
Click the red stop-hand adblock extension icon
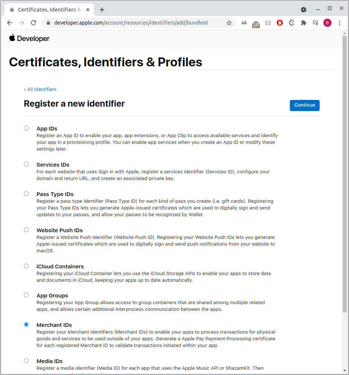280,23
